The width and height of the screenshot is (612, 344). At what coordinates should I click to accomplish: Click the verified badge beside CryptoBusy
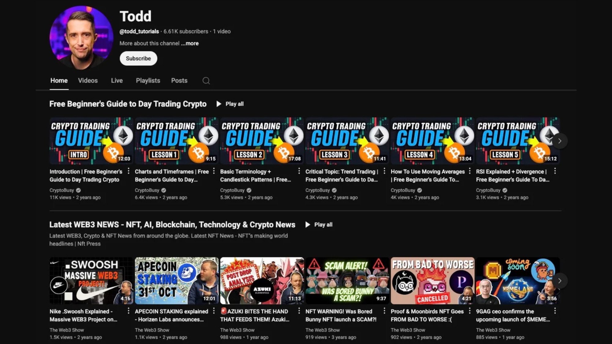(78, 190)
